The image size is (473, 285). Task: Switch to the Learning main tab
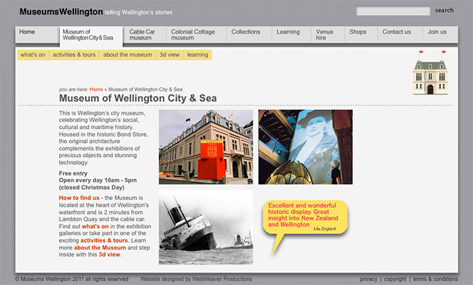pos(291,35)
